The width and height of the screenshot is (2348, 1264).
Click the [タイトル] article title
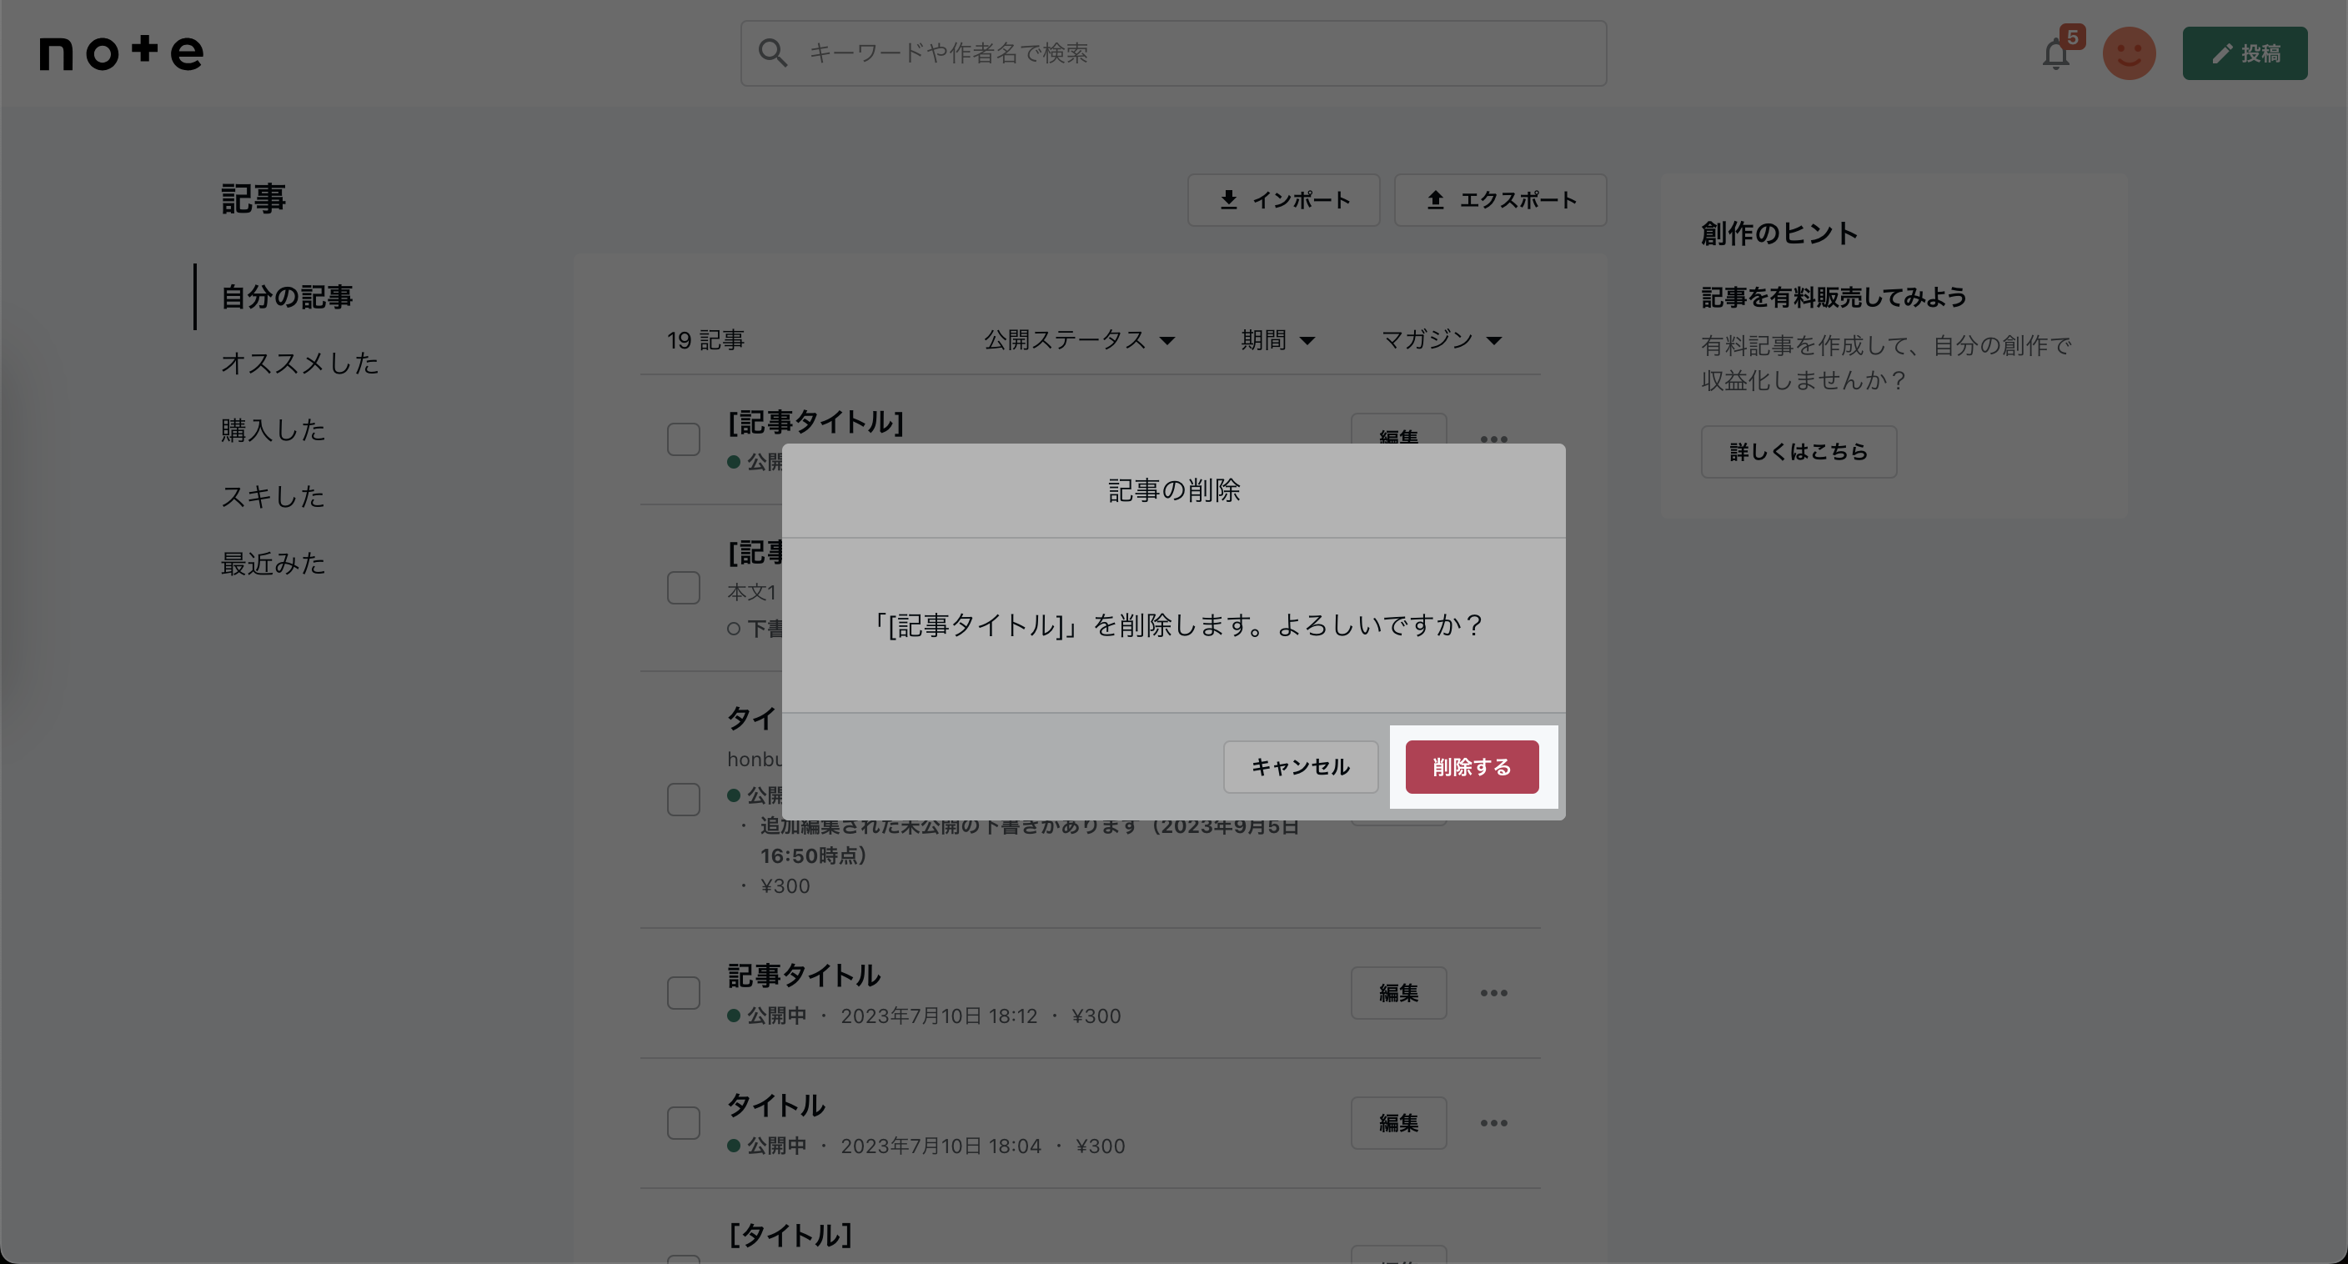(790, 1236)
